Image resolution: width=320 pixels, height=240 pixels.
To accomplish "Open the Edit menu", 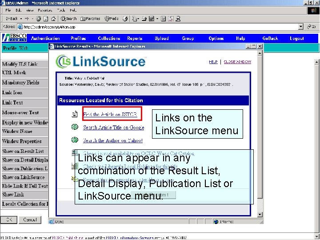I will (18, 10).
